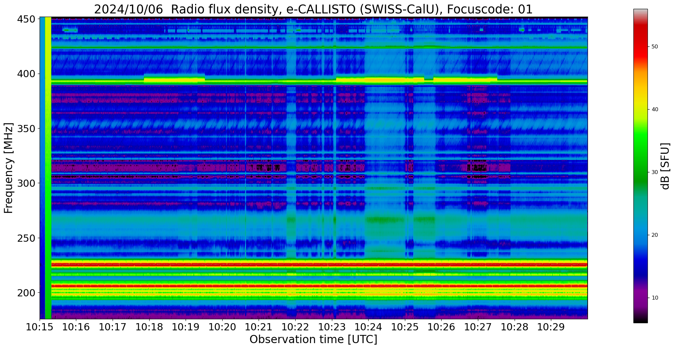Click the 10:19 time tick label
Viewport: 675px width, 349px height.
click(x=186, y=327)
